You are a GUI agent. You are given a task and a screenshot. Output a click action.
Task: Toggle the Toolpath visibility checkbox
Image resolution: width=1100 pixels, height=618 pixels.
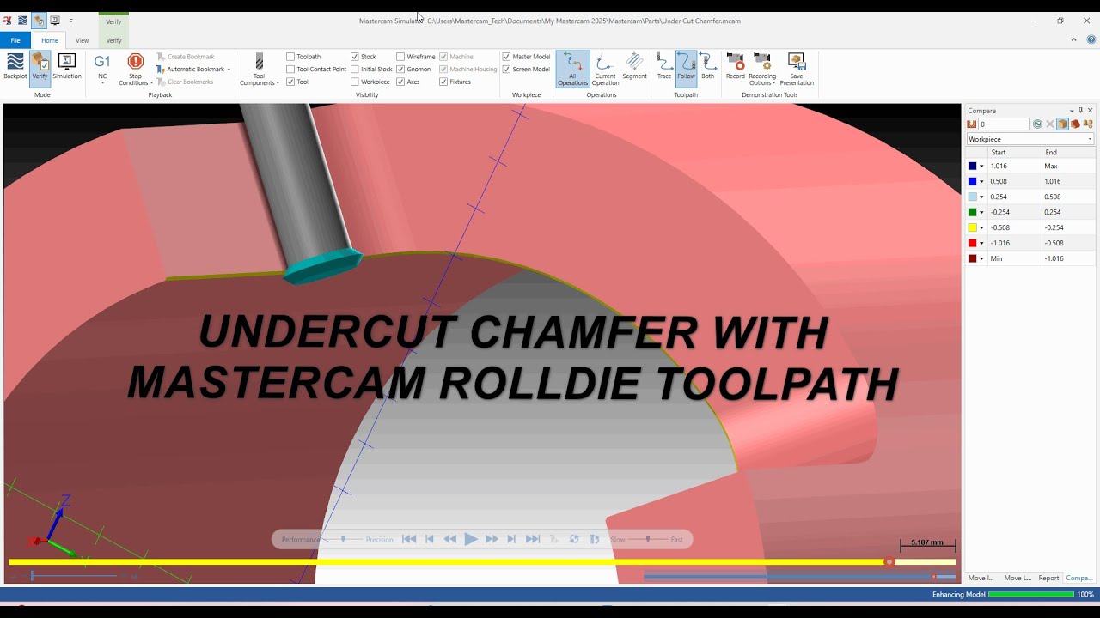290,57
